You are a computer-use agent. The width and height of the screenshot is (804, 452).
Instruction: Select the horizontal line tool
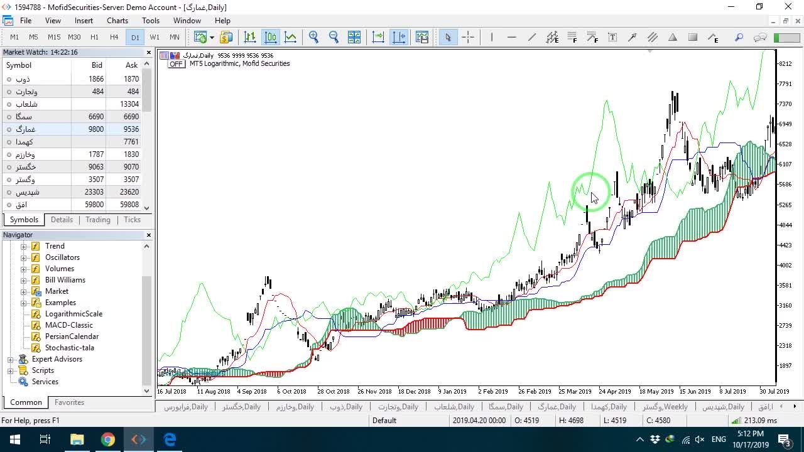point(512,37)
